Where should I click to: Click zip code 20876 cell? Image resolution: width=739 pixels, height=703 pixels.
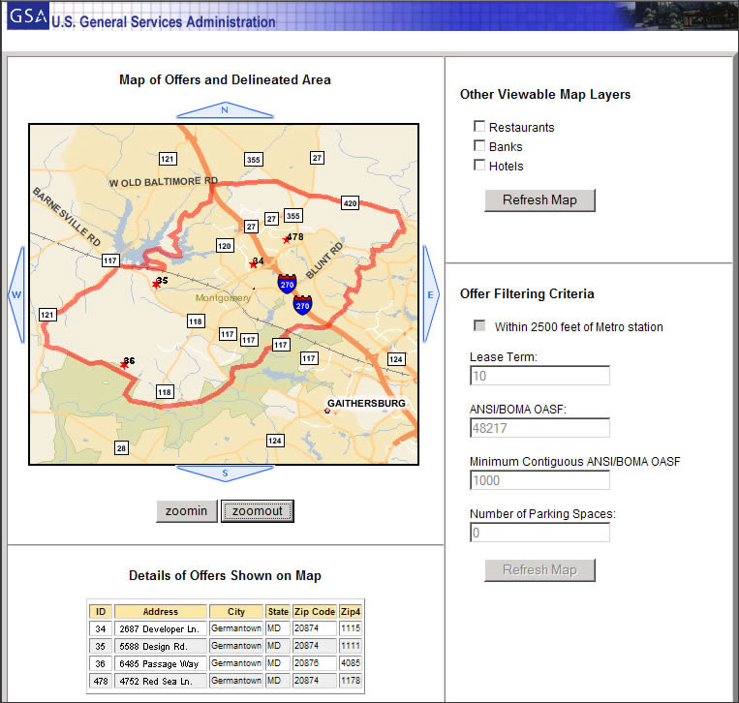tap(315, 663)
